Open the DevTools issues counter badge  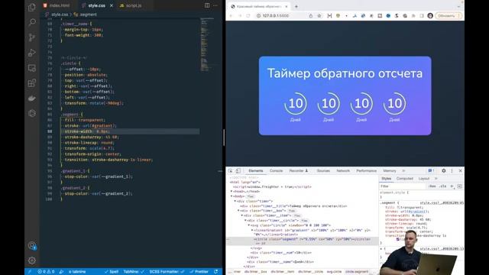click(x=431, y=171)
